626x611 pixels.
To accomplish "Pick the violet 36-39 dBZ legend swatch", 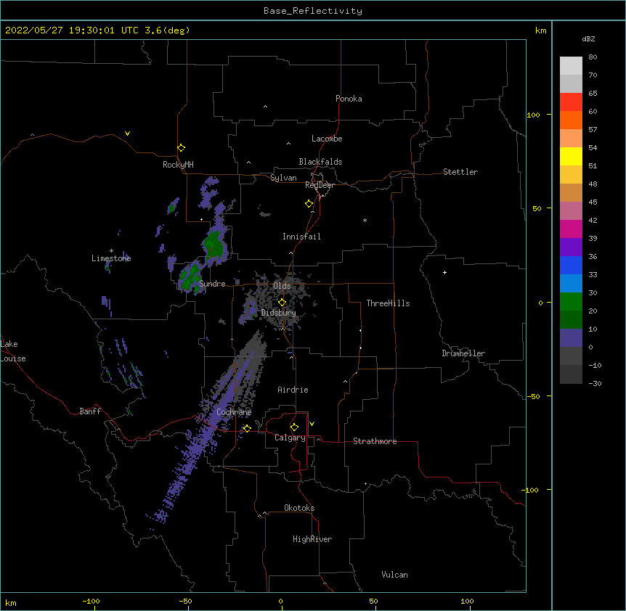I will point(571,247).
